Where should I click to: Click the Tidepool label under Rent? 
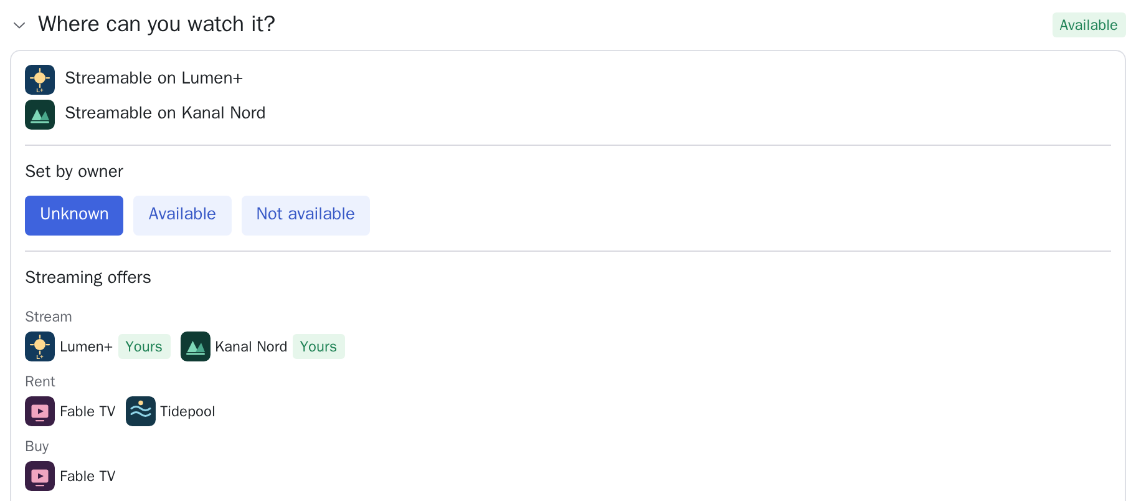[x=187, y=411]
